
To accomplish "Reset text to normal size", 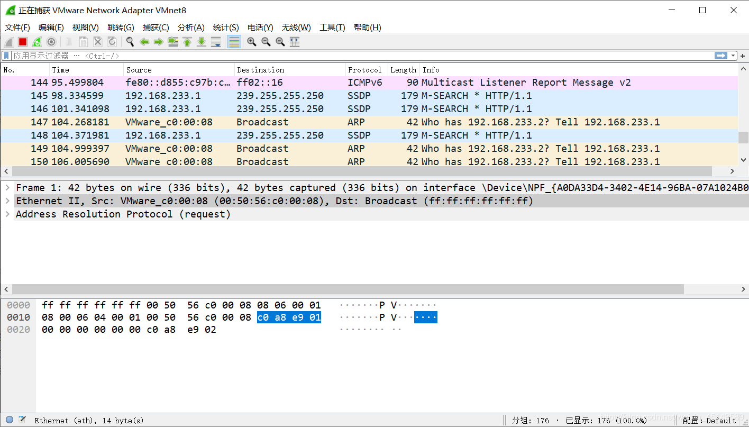I will [x=280, y=42].
